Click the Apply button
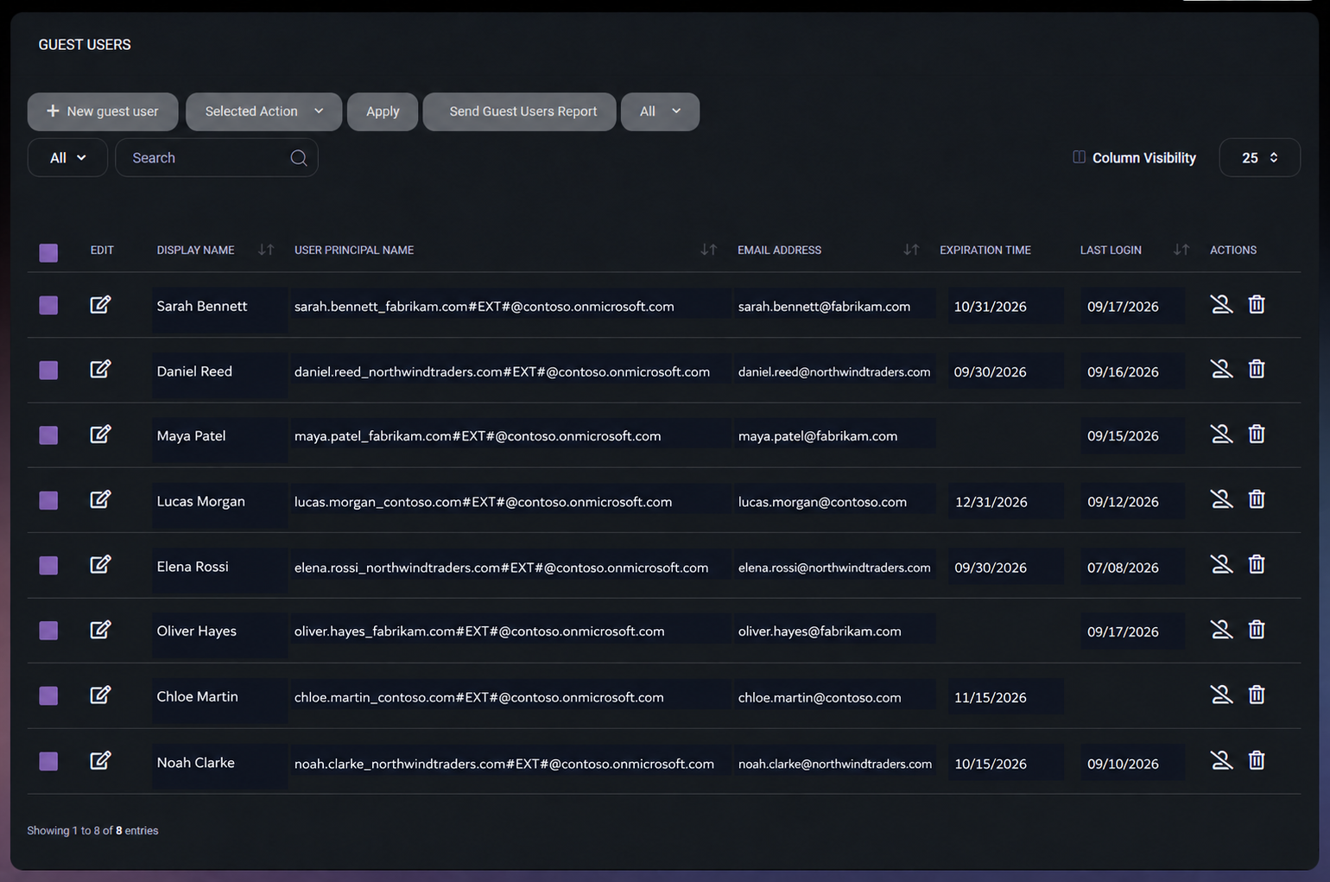Screen dimensions: 1330x882 click(x=383, y=111)
